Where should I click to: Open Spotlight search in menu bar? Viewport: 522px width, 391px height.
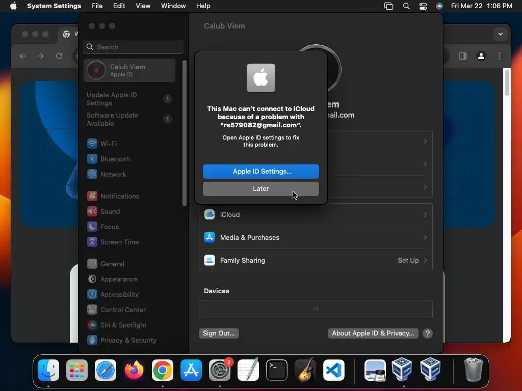[406, 6]
